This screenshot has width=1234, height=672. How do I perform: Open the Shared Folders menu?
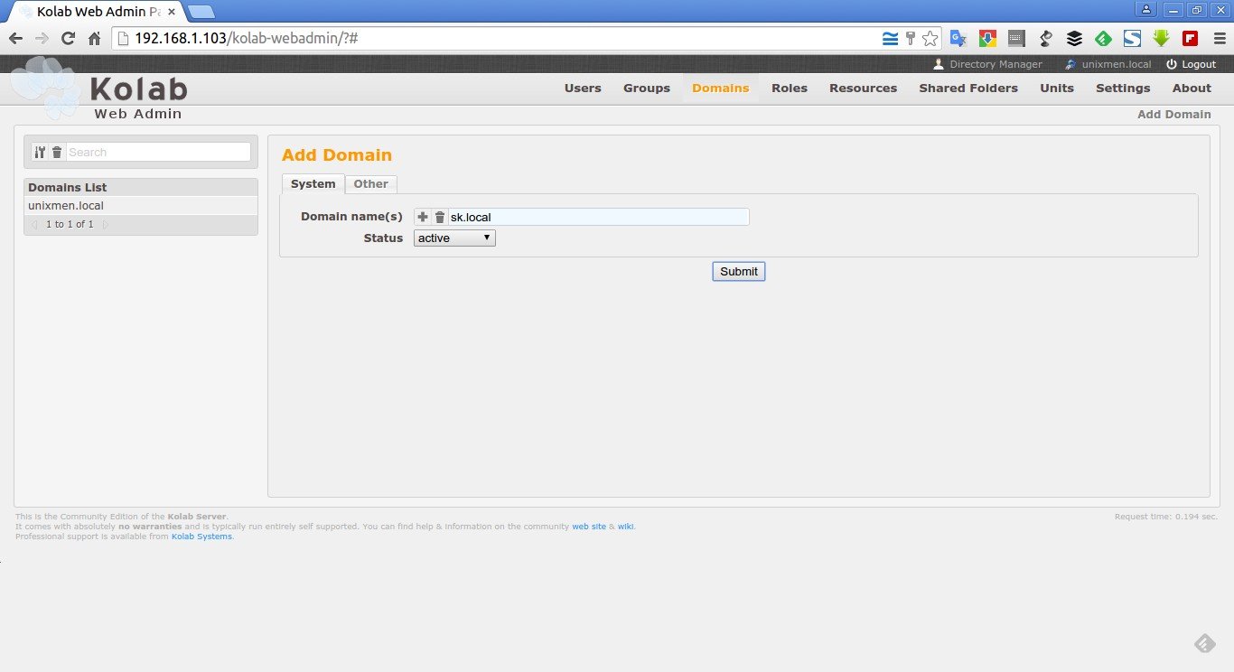coord(968,88)
